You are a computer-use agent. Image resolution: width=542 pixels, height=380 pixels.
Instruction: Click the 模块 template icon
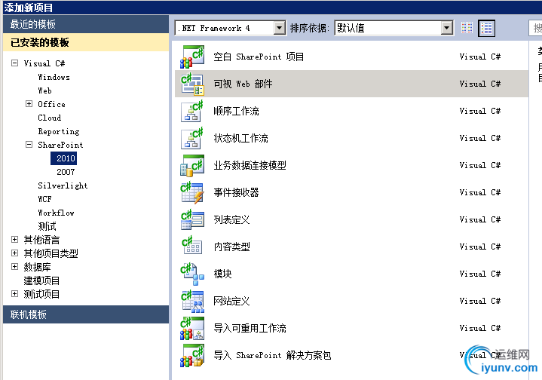pos(192,274)
